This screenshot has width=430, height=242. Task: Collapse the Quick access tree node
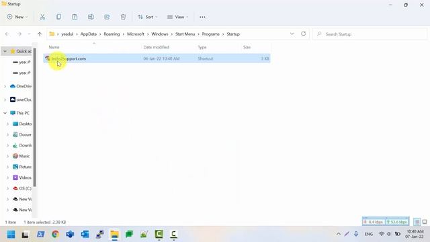5,51
